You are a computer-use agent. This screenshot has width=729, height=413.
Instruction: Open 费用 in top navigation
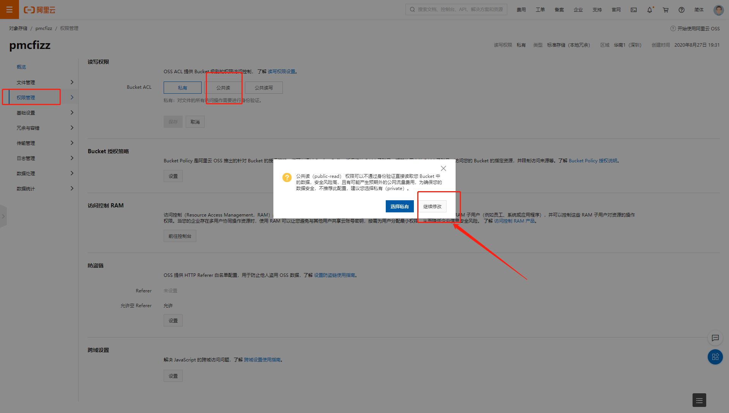[521, 10]
